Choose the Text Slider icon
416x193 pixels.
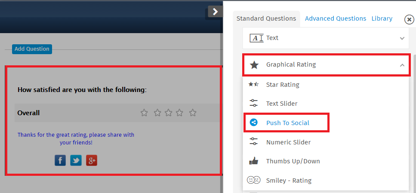[254, 103]
